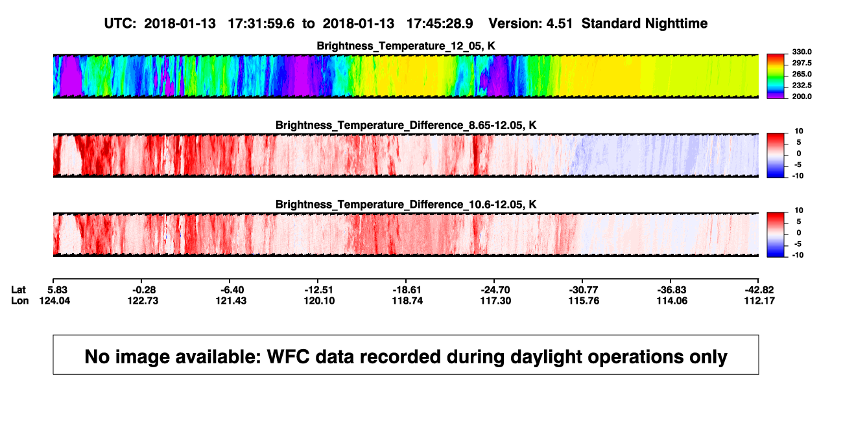
Task: Click the 'Version: 4.51 Standard Nighttime' text
Action: click(598, 23)
